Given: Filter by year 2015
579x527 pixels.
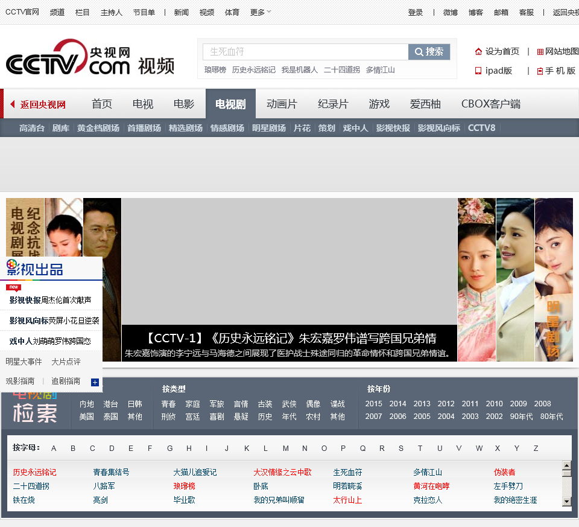Looking at the screenshot, I should pos(374,404).
